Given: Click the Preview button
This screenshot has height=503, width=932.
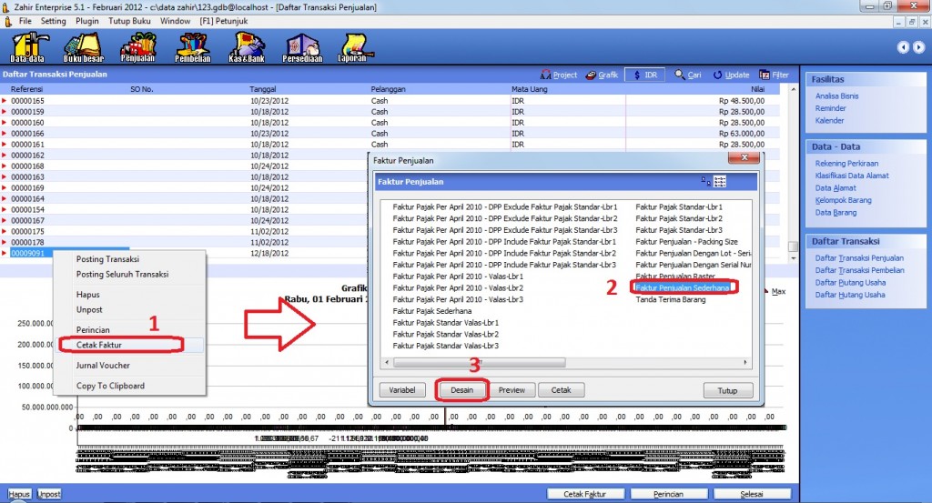Looking at the screenshot, I should click(x=512, y=390).
